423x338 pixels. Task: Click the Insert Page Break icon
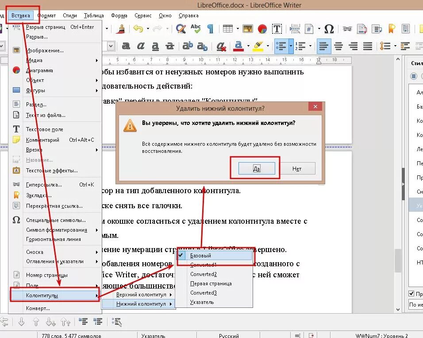pos(295,29)
